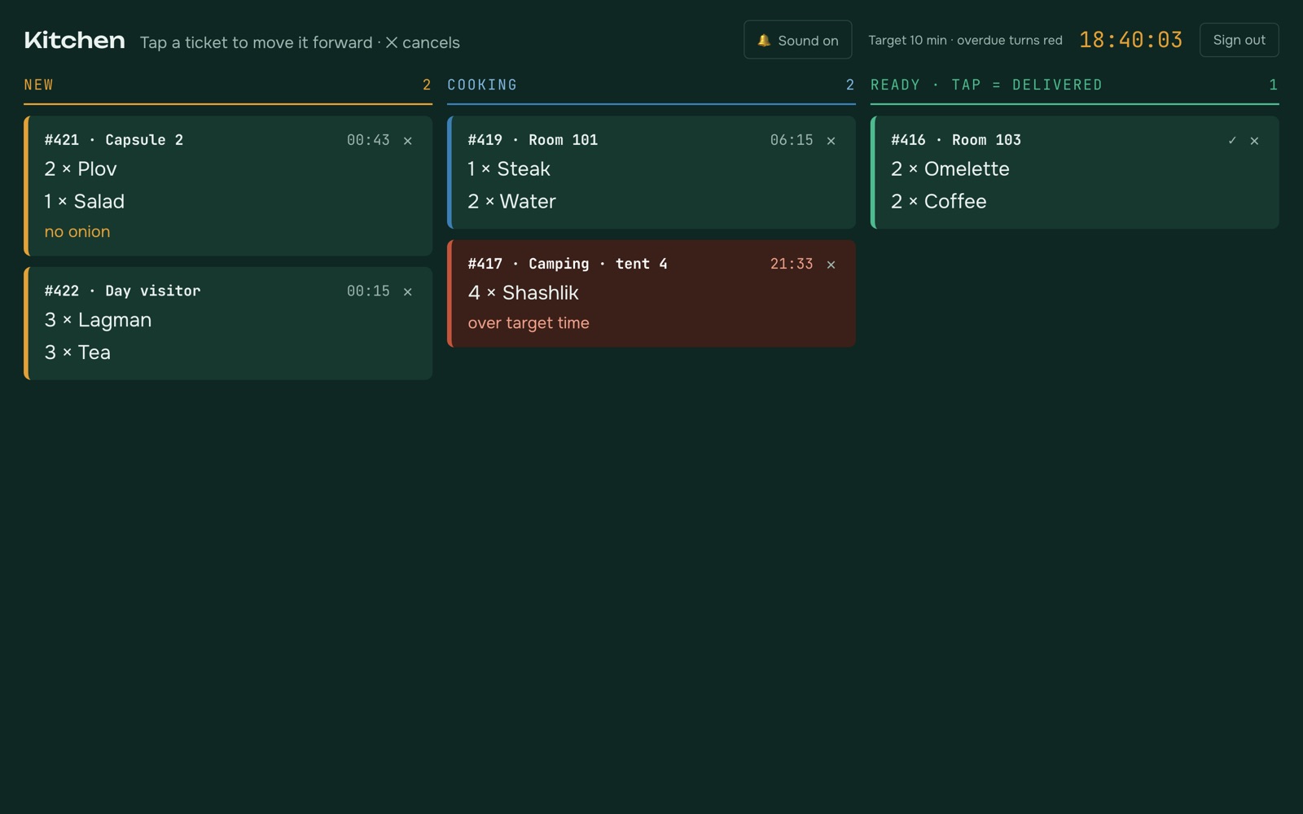Viewport: 1303px width, 814px height.
Task: Click '4 × Shashlik' item line
Action: tap(523, 293)
